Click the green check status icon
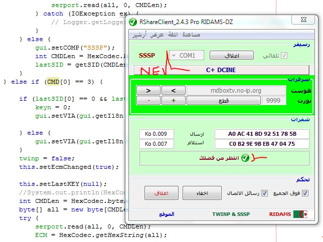The height and width of the screenshot is (242, 323). pyautogui.click(x=245, y=158)
